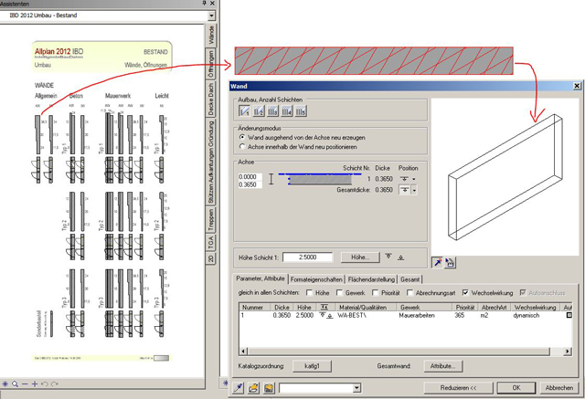Open the Flächendarstellung tab
Image resolution: width=585 pixels, height=399 pixels.
(x=371, y=278)
